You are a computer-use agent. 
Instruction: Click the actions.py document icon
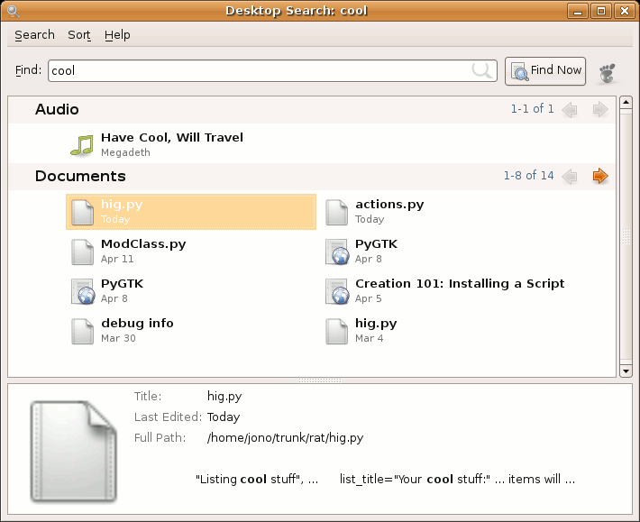point(336,212)
